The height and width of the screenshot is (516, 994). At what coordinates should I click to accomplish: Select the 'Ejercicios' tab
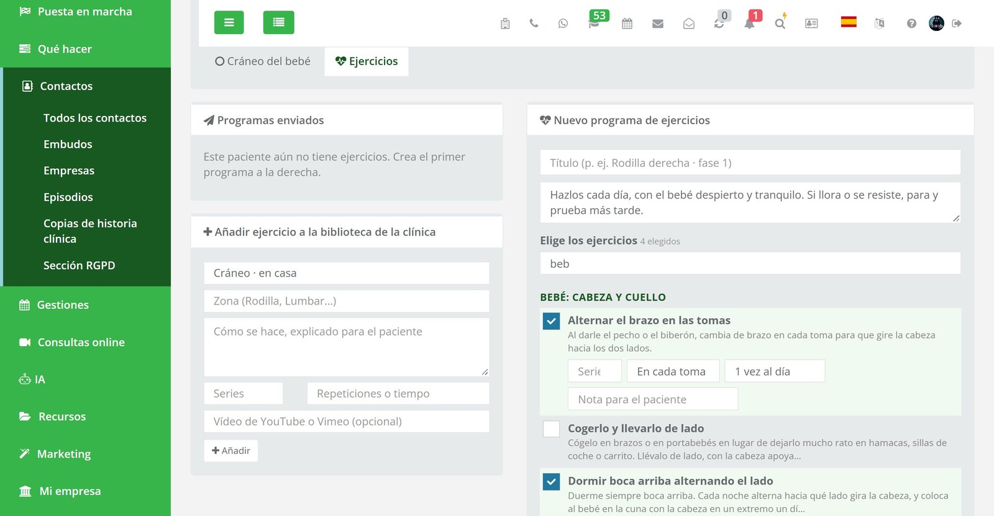367,61
